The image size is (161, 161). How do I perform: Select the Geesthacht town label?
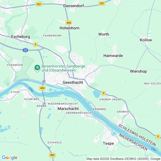pos(73,82)
